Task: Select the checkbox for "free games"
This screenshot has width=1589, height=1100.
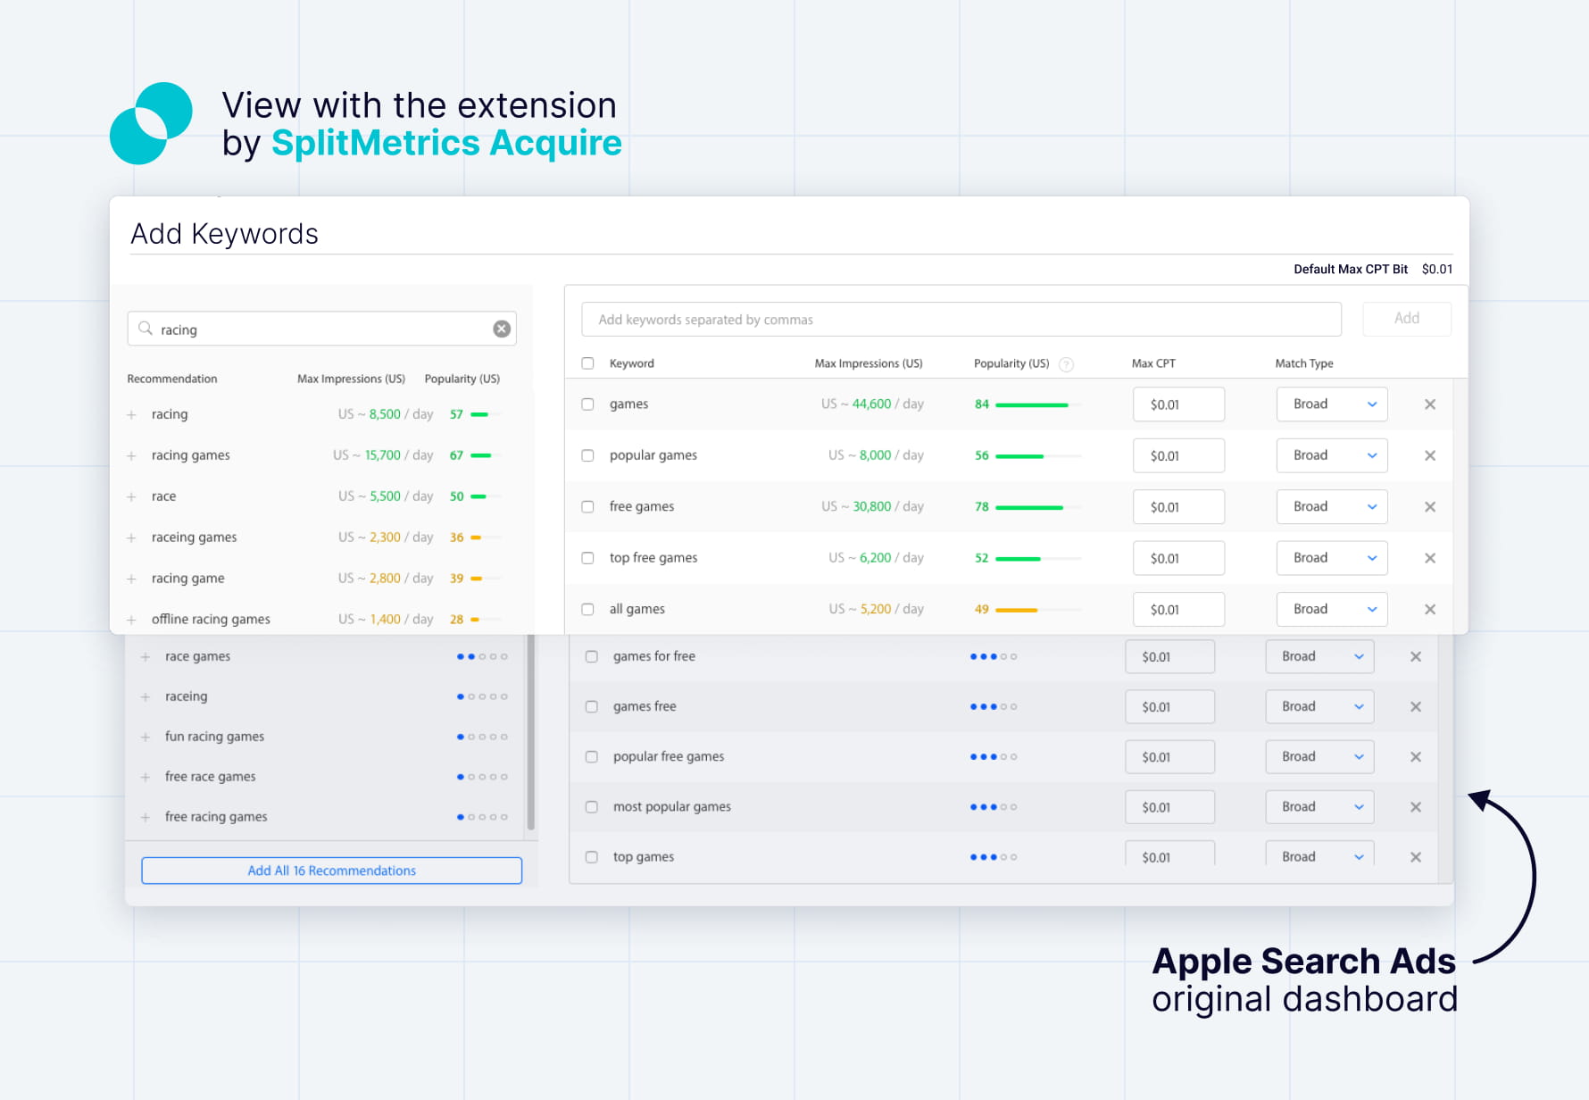Action: pos(587,506)
